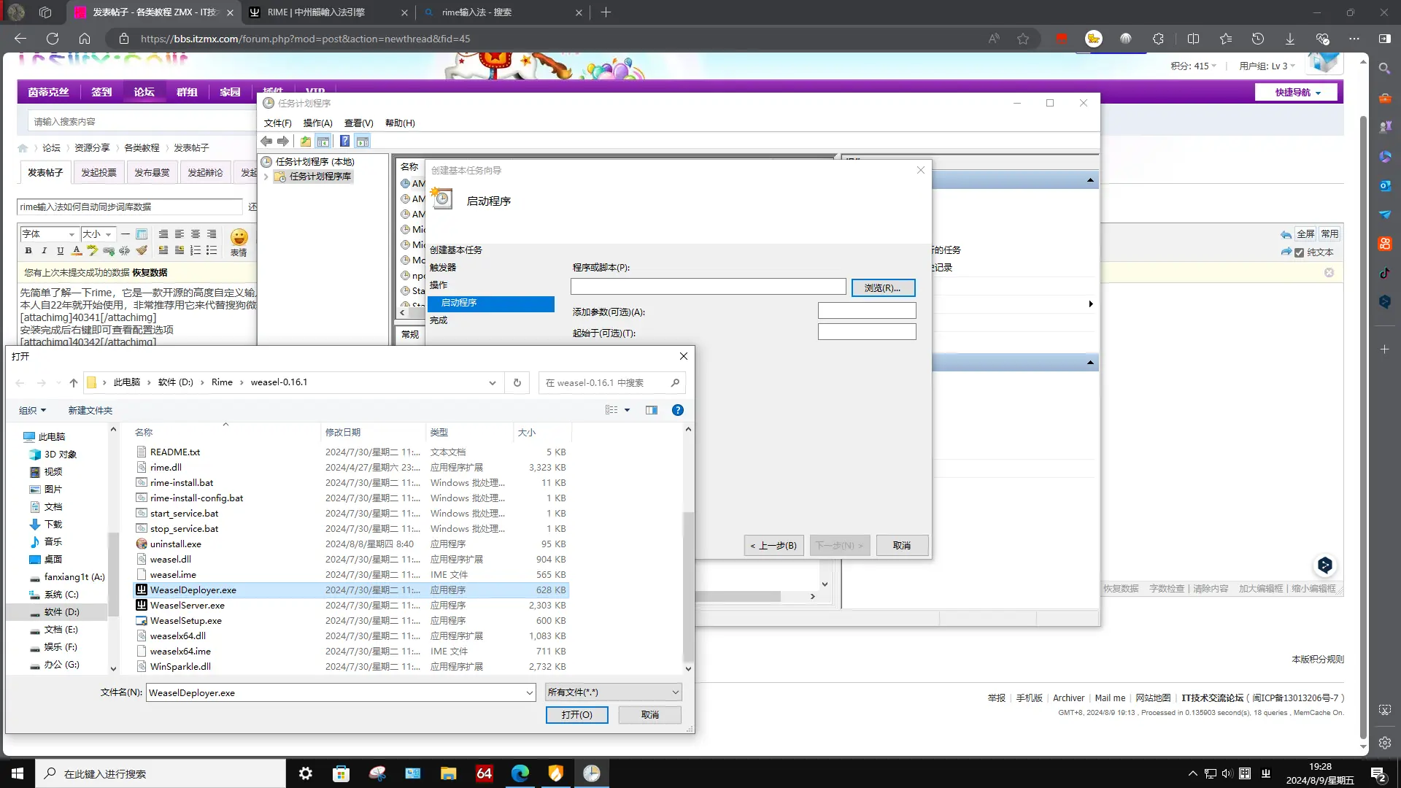The height and width of the screenshot is (788, 1401).
Task: Toggle underline formatting in post editor
Action: point(60,250)
